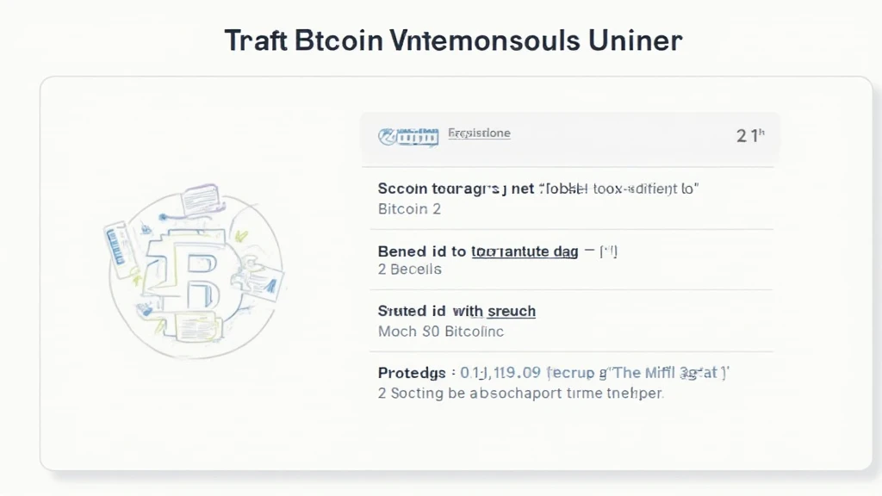Click the barcode card icon beside Bitcoin symbol
The image size is (882, 496).
click(x=118, y=249)
